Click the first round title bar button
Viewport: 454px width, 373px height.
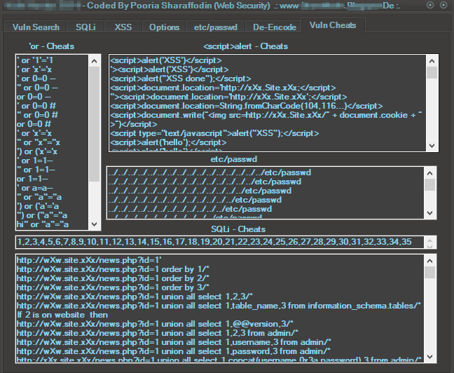(430, 5)
